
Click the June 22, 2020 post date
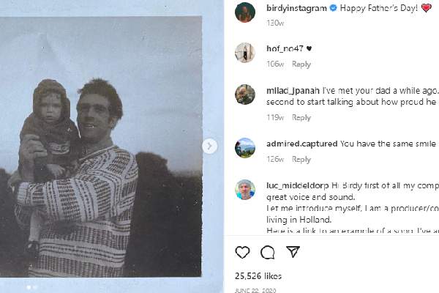coord(255,290)
